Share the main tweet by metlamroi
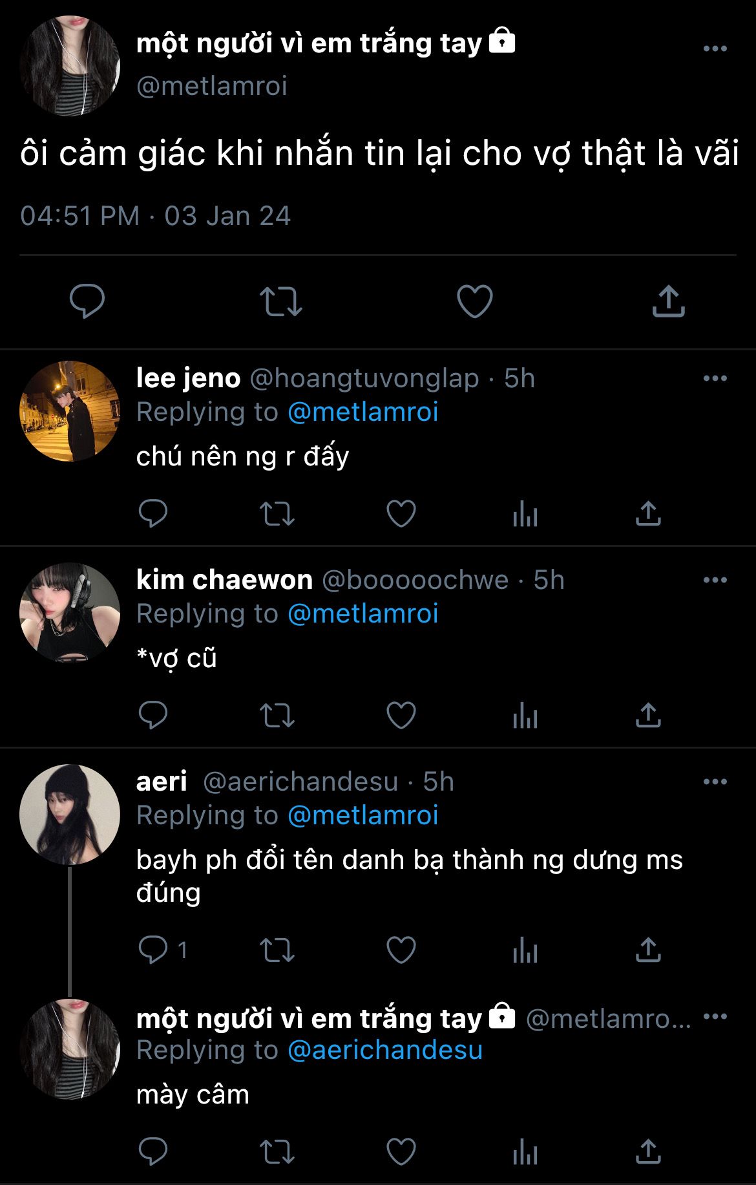756x1185 pixels. 668,301
